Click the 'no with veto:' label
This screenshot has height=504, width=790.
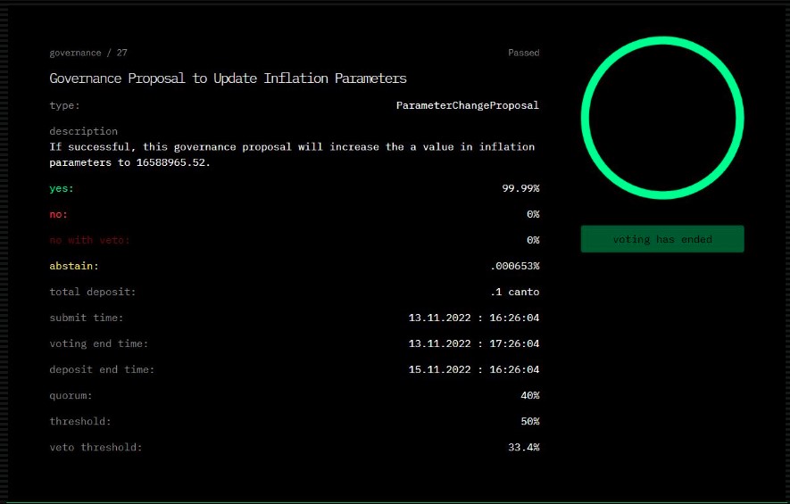[90, 240]
